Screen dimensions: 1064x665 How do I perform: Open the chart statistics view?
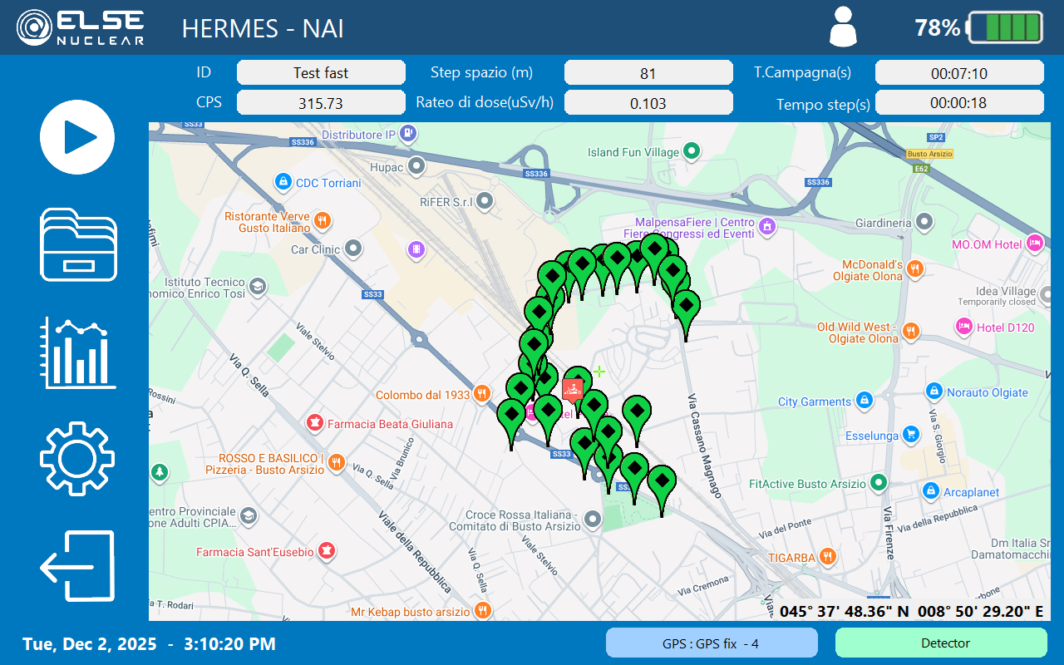pyautogui.click(x=78, y=353)
